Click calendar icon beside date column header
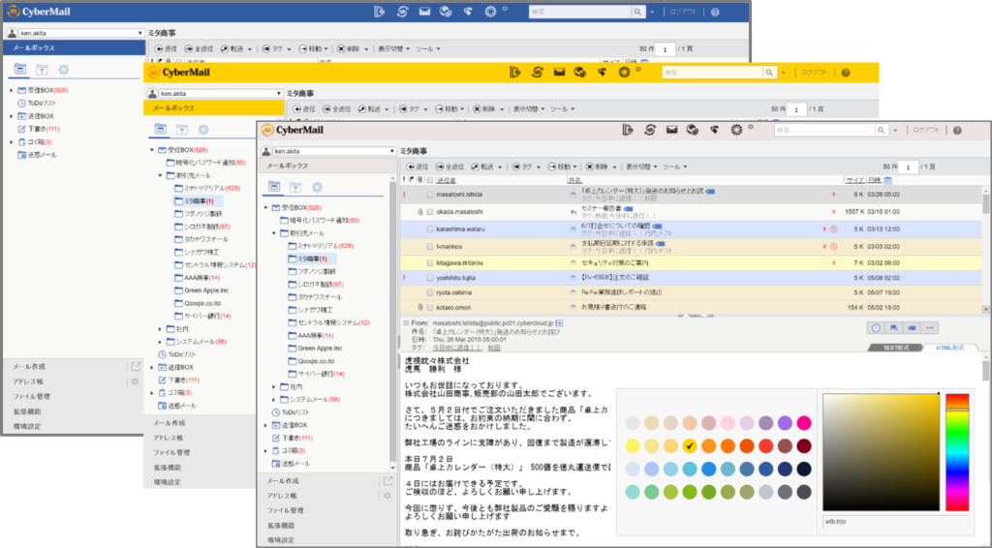992x548 pixels. 887,180
